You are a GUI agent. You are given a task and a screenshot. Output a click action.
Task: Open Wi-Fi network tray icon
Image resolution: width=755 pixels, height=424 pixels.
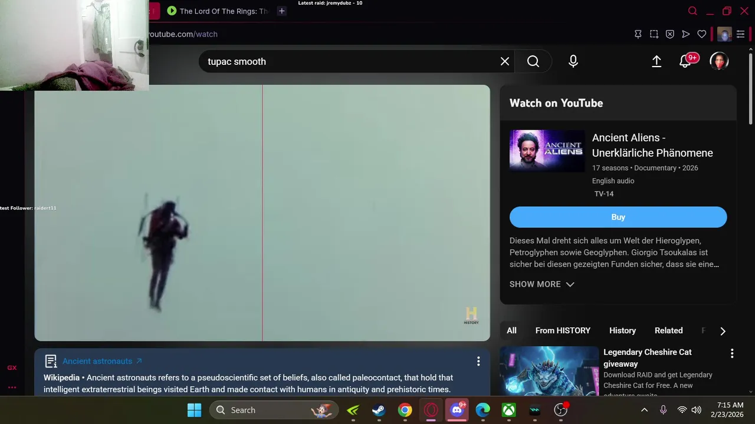click(x=682, y=410)
